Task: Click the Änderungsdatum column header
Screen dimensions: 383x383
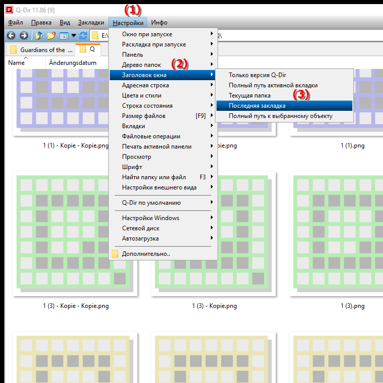Action: 69,63
